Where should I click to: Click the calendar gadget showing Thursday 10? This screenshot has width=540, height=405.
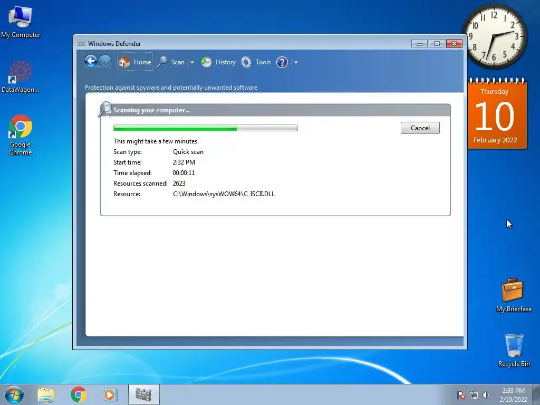click(497, 114)
